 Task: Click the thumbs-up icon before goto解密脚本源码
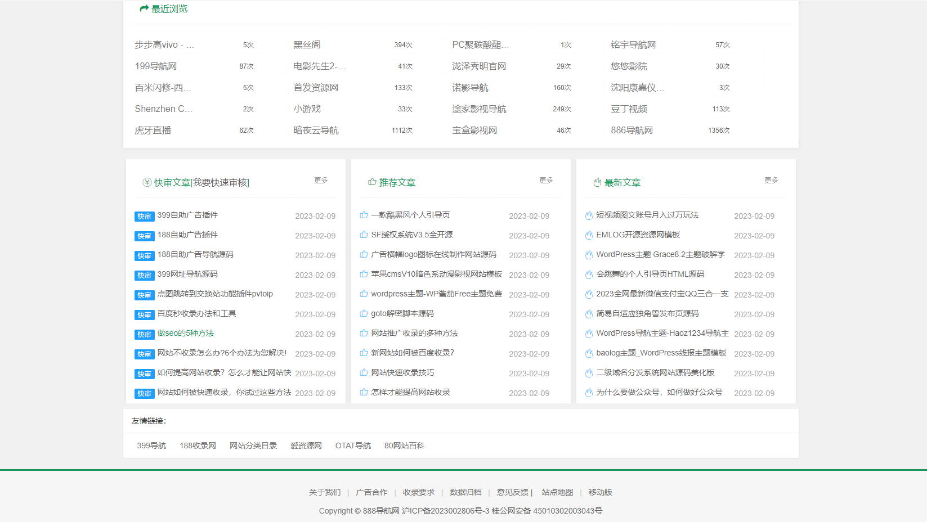tap(362, 314)
